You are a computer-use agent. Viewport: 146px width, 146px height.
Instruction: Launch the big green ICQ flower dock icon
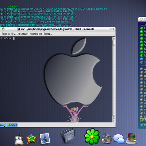click(x=92, y=136)
